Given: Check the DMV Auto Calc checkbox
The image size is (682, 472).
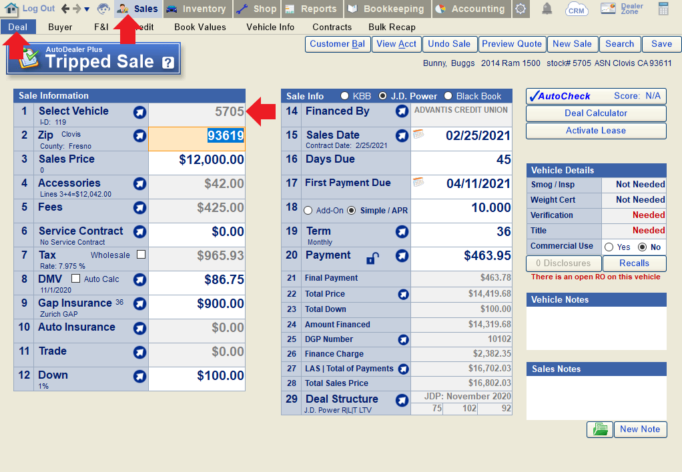Looking at the screenshot, I should (x=75, y=278).
